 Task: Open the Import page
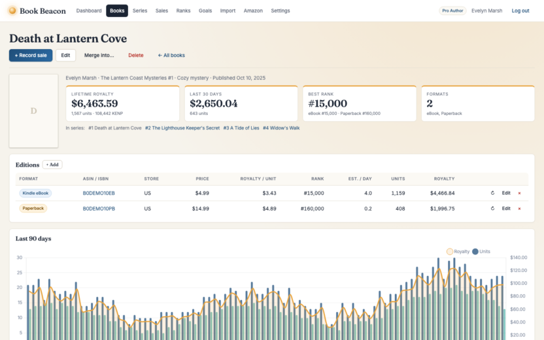228,10
